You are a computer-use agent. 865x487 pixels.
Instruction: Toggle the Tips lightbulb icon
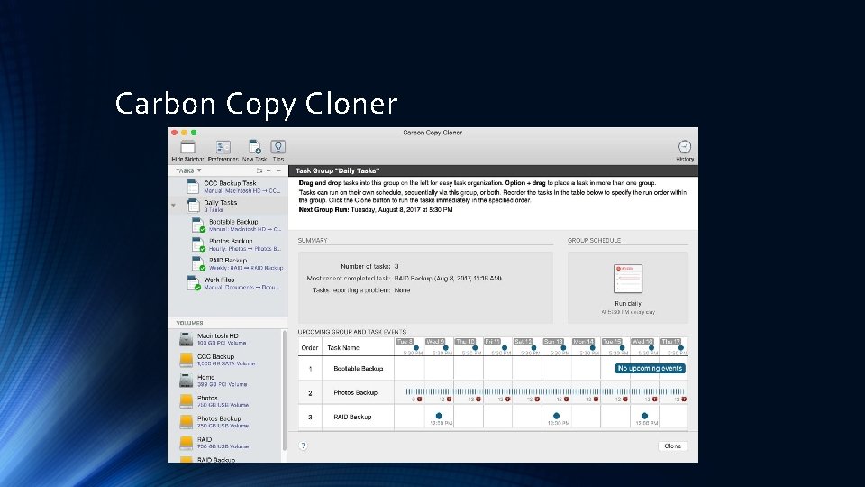[x=278, y=147]
